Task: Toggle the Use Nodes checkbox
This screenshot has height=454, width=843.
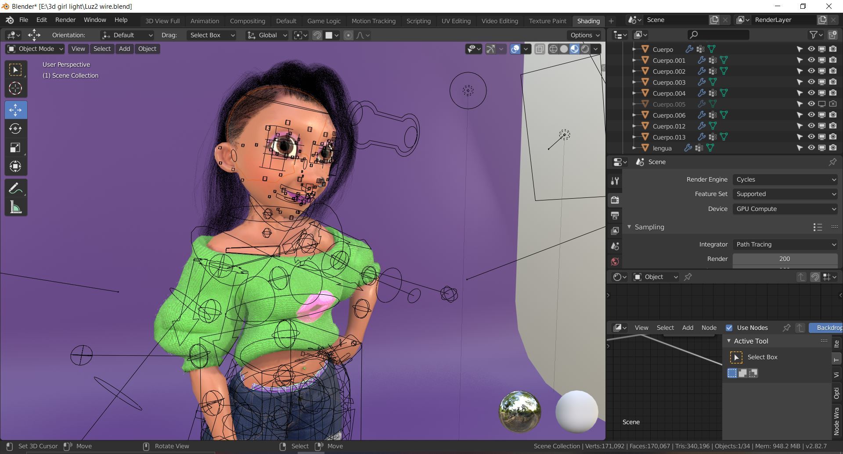Action: (729, 328)
